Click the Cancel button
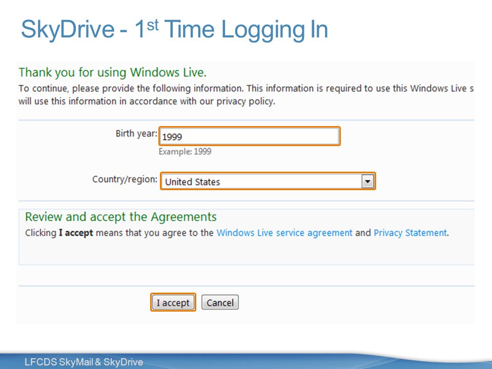This screenshot has width=492, height=369. tap(220, 302)
